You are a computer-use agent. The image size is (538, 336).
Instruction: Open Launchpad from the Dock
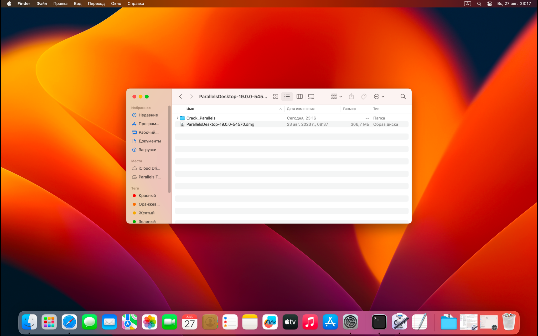49,322
